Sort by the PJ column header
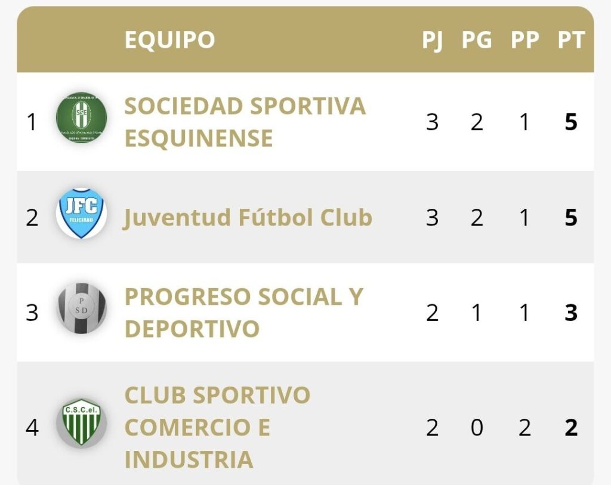The image size is (611, 485). tap(433, 40)
